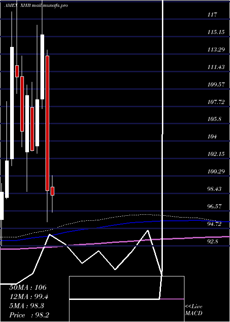Pick the 111.43 price level label
The image size is (230, 322).
216,67
